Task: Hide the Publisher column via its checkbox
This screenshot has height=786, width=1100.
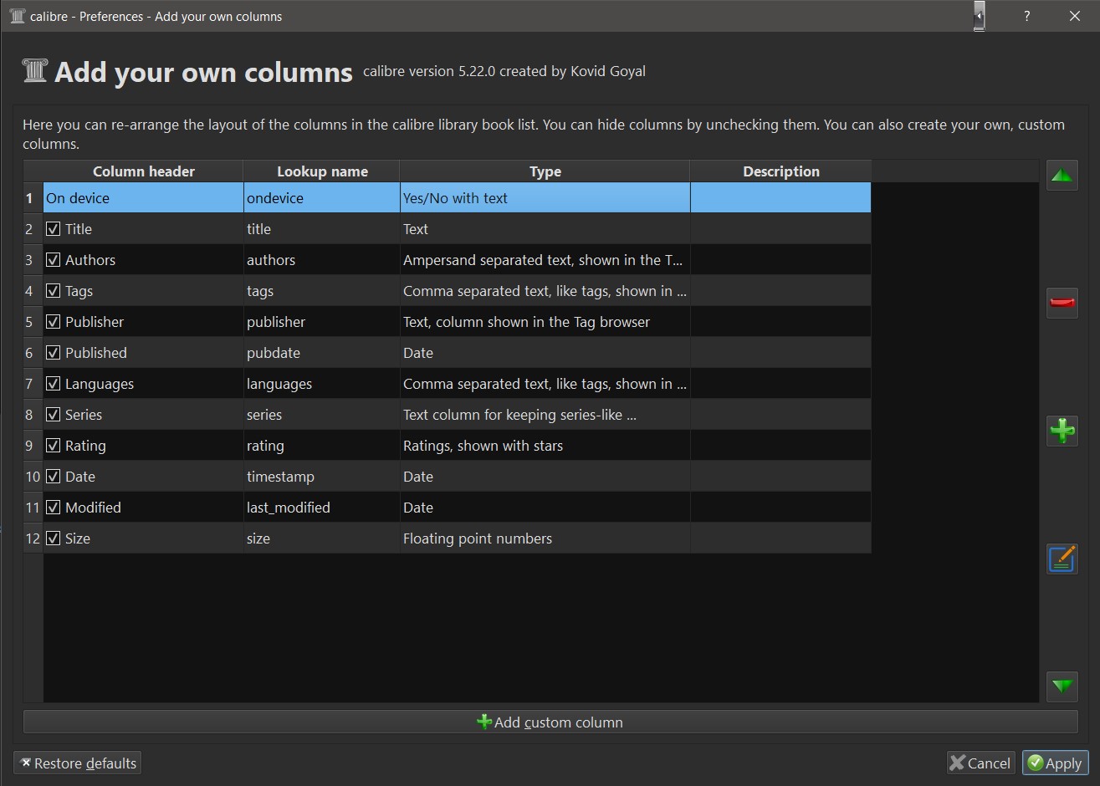Action: (54, 322)
